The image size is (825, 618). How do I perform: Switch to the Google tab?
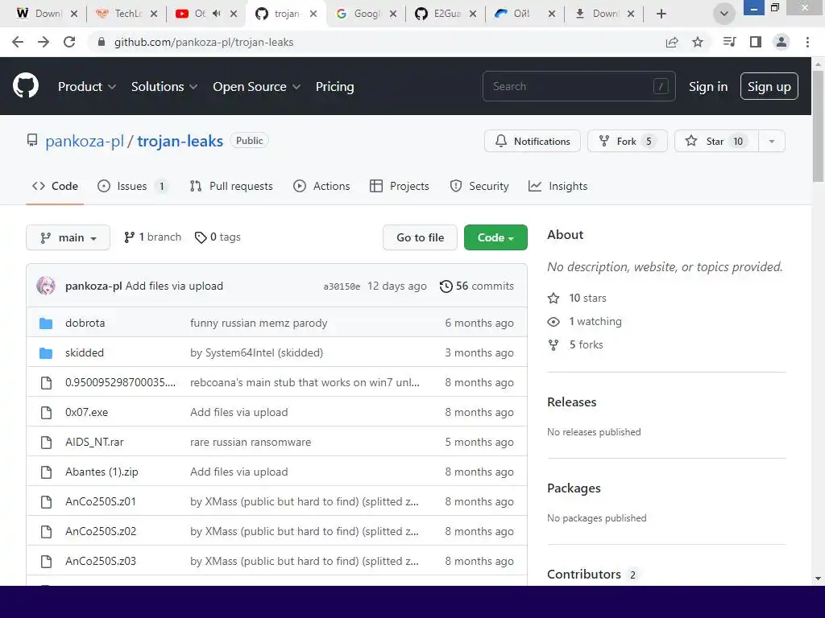click(x=365, y=14)
